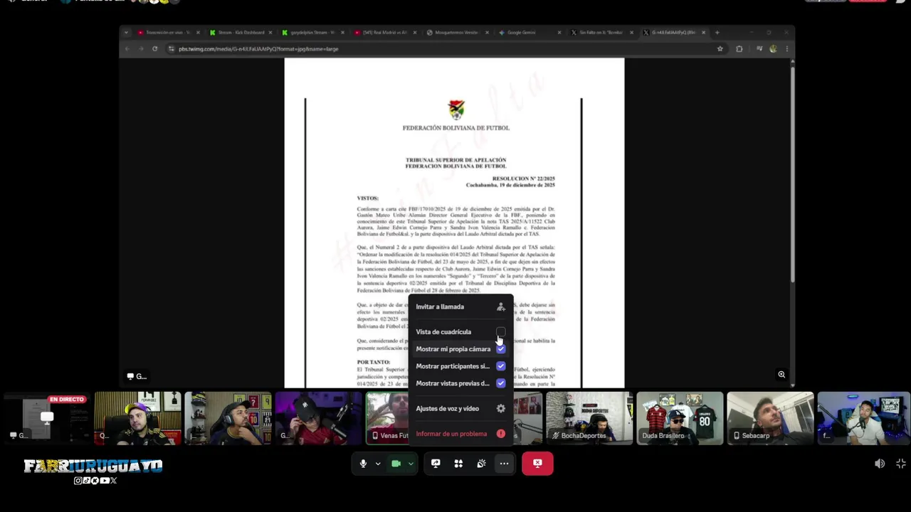Select 'Invitar a llamada' in the menu
Image resolution: width=911 pixels, height=512 pixels.
pos(460,306)
